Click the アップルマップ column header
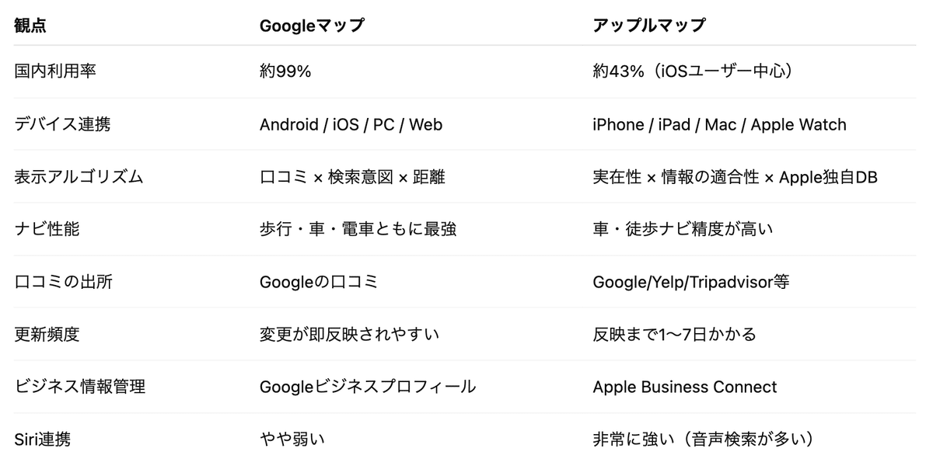 (648, 25)
